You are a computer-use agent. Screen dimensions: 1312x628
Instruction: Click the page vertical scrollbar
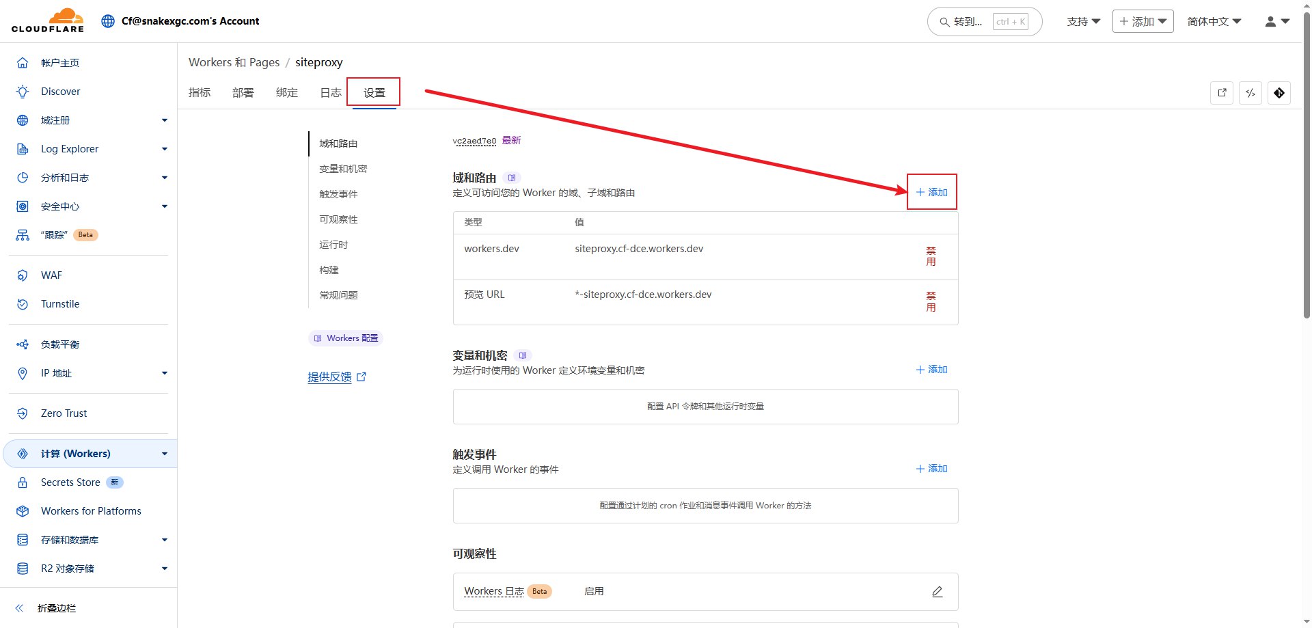click(1307, 164)
